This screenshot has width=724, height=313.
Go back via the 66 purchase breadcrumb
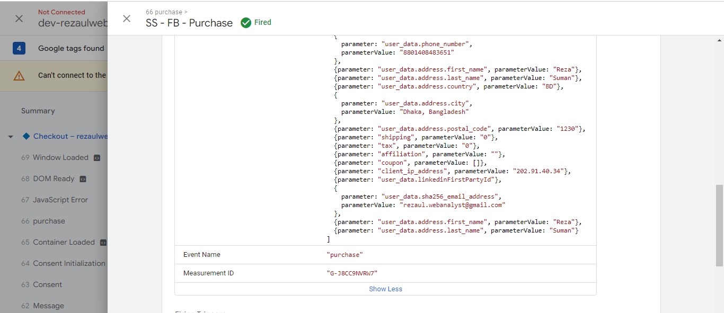pyautogui.click(x=166, y=12)
